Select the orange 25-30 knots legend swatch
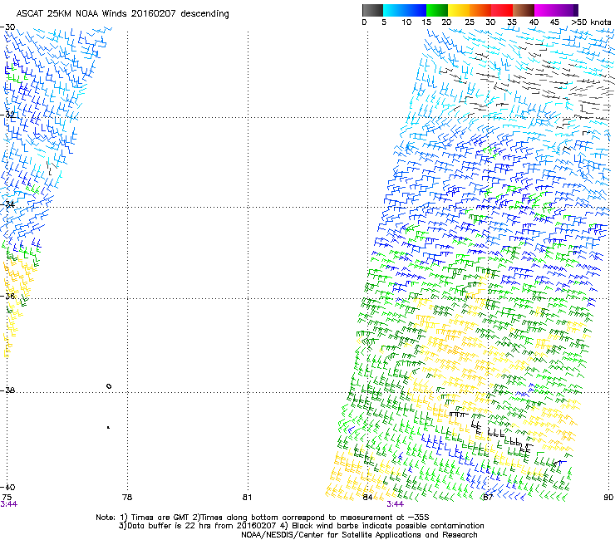 point(480,10)
